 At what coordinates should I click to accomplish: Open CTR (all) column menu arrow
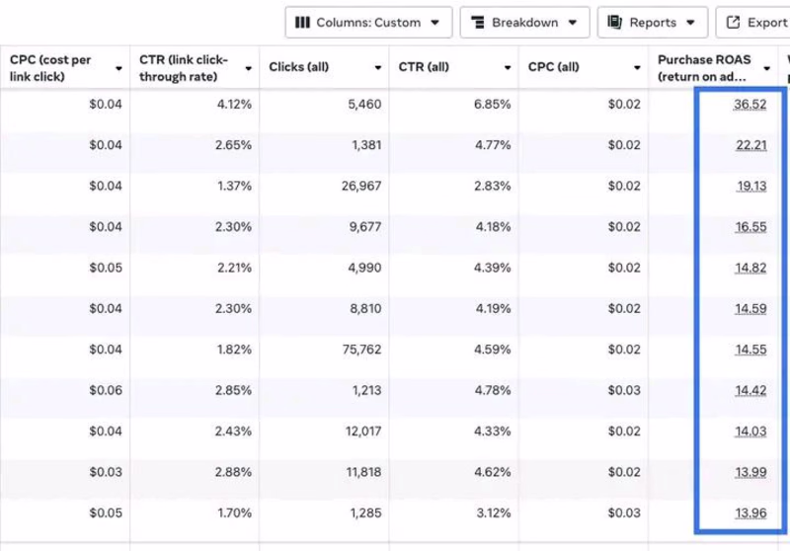(x=508, y=68)
